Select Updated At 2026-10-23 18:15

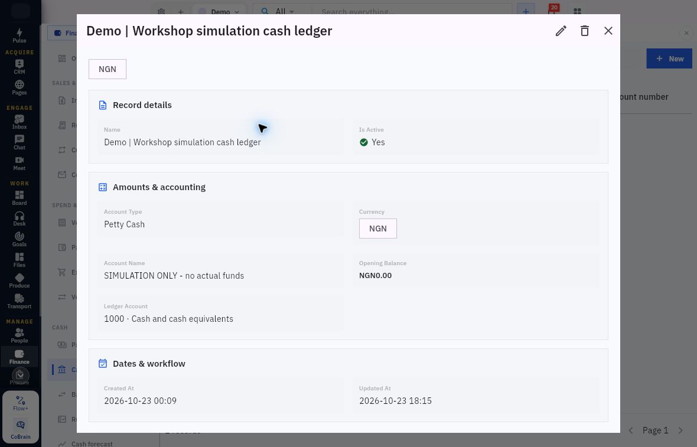(x=395, y=401)
